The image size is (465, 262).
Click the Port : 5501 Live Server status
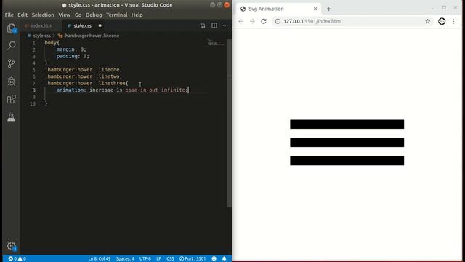pos(193,259)
